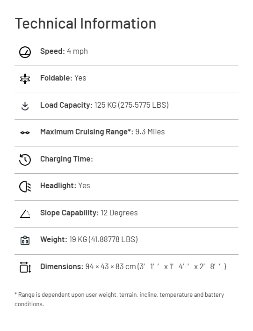Click the speedometer icon beside Speed
Screen dimensions: 253x331
[x=25, y=52]
